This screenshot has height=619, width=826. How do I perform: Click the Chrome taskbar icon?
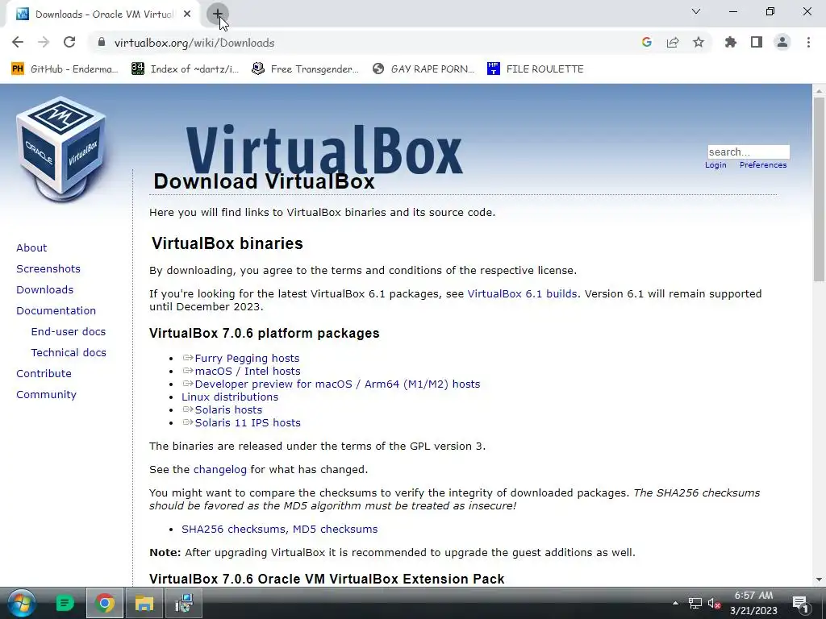[105, 603]
